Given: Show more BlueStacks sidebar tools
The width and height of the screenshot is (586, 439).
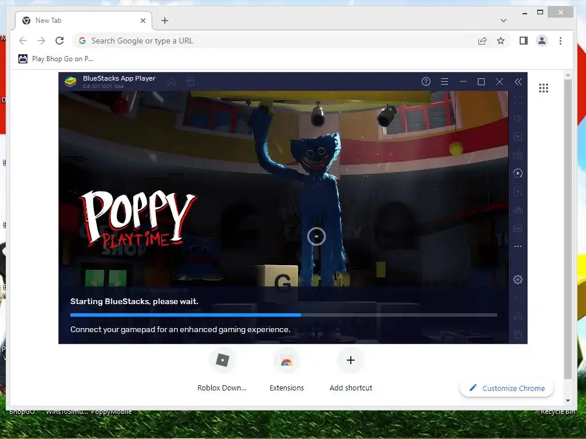Looking at the screenshot, I should (x=517, y=246).
